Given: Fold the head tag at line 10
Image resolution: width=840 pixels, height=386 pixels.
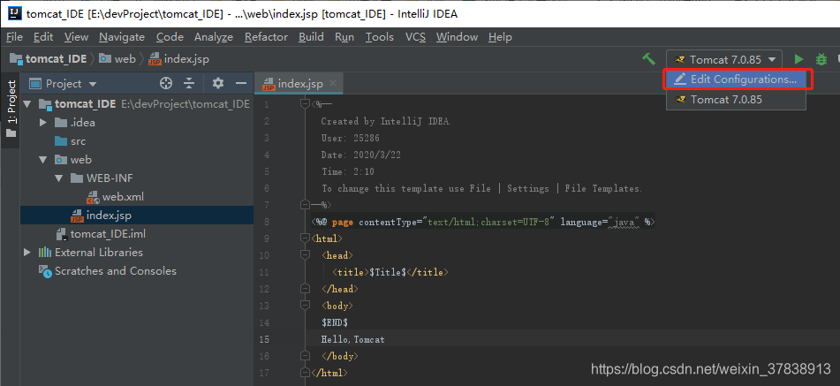Looking at the screenshot, I should [306, 255].
